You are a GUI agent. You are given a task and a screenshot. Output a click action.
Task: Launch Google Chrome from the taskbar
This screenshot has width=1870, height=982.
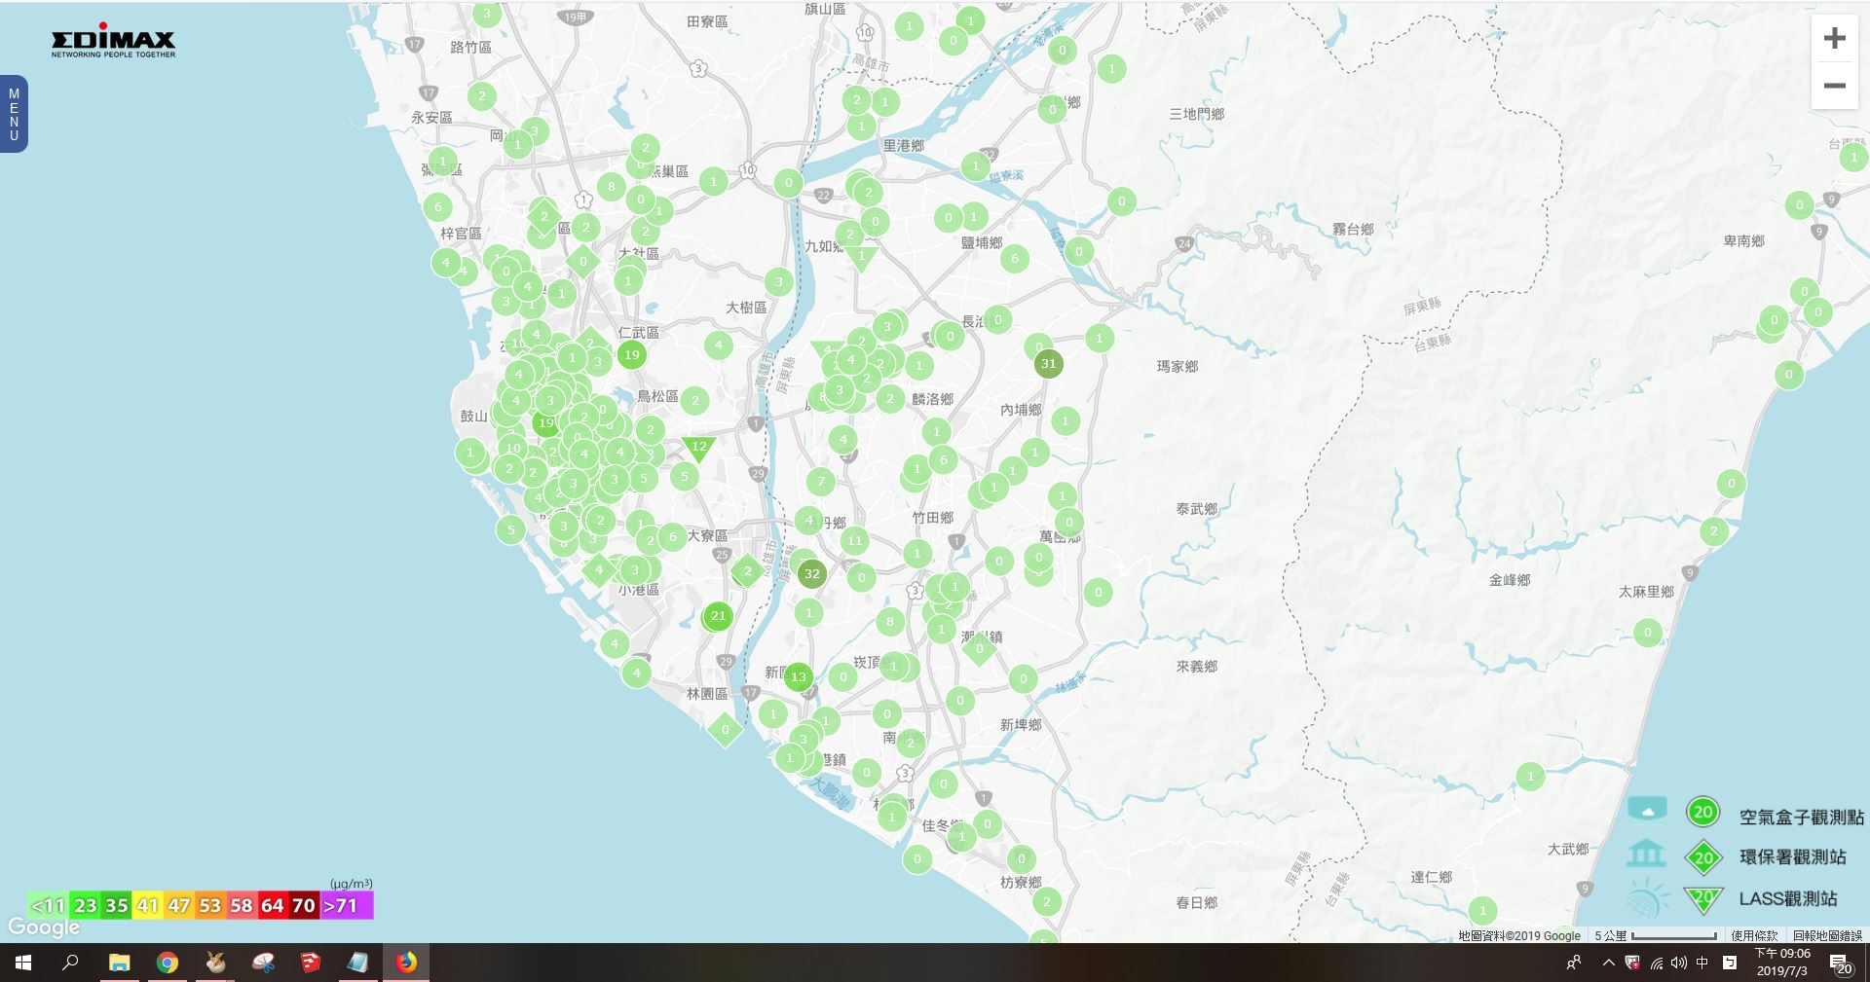point(168,963)
